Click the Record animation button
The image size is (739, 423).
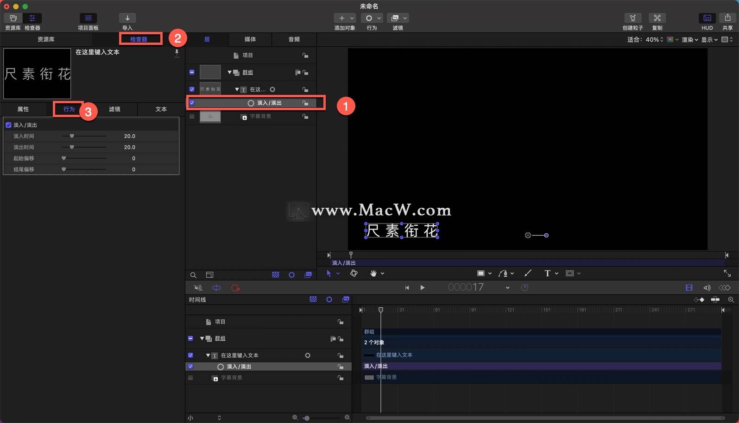[235, 288]
